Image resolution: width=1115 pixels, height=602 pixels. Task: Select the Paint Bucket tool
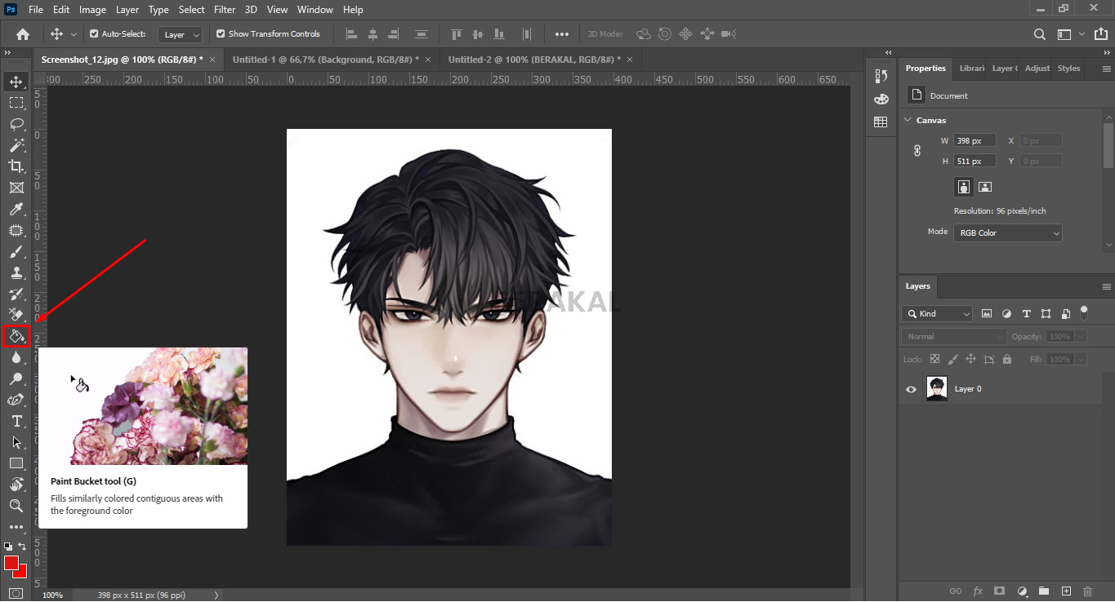pyautogui.click(x=16, y=336)
